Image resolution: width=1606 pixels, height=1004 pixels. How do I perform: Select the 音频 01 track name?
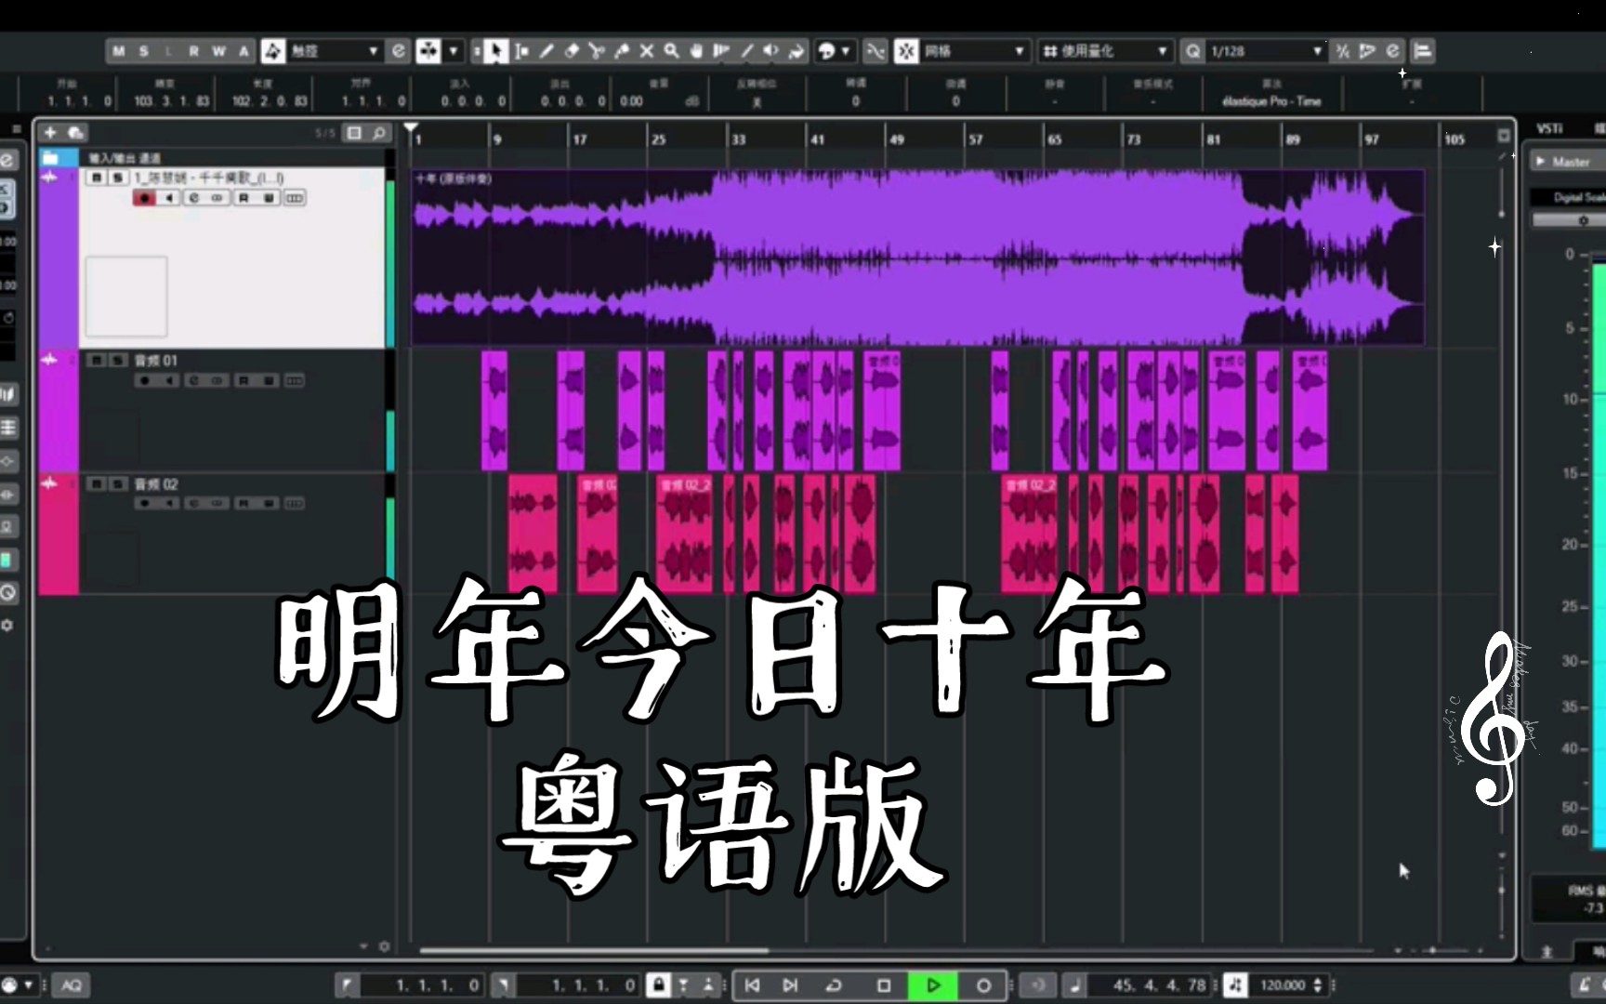tap(155, 360)
